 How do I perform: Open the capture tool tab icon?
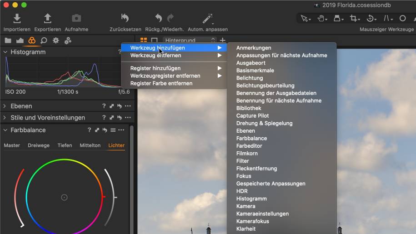(x=20, y=40)
